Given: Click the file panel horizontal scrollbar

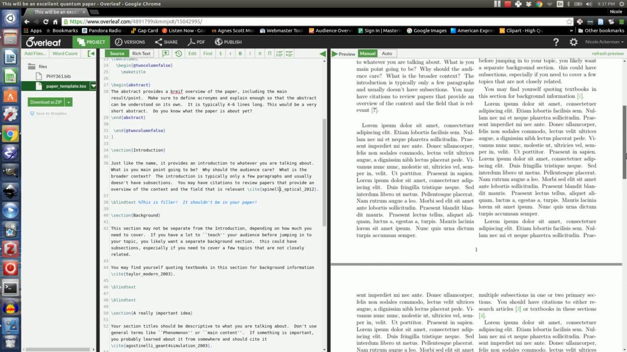Looking at the screenshot, I should coord(59,349).
